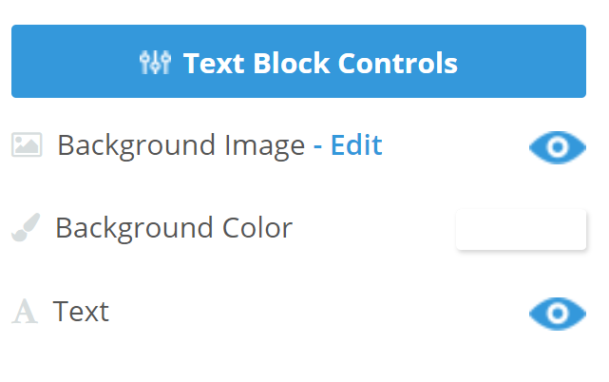The width and height of the screenshot is (609, 382).
Task: Click the 'Text Block Controls' title text
Action: pyautogui.click(x=320, y=64)
